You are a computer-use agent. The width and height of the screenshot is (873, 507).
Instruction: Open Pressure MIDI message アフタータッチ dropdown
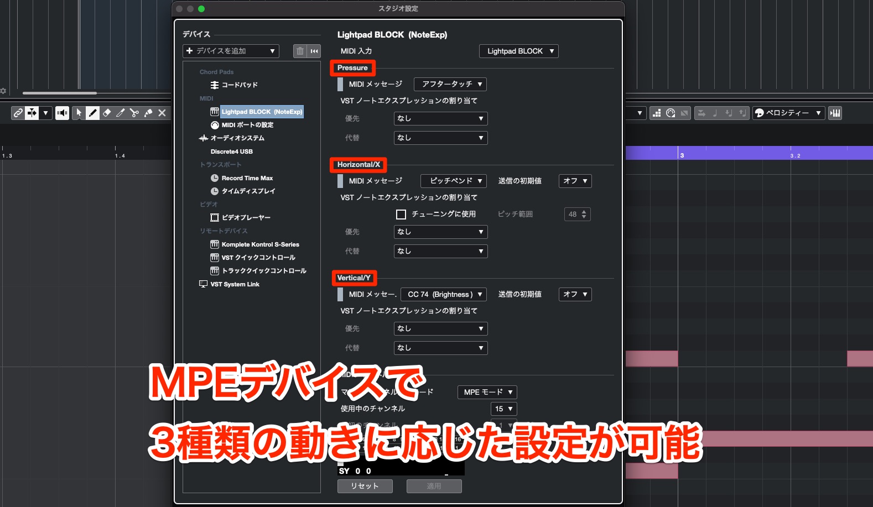pos(450,84)
